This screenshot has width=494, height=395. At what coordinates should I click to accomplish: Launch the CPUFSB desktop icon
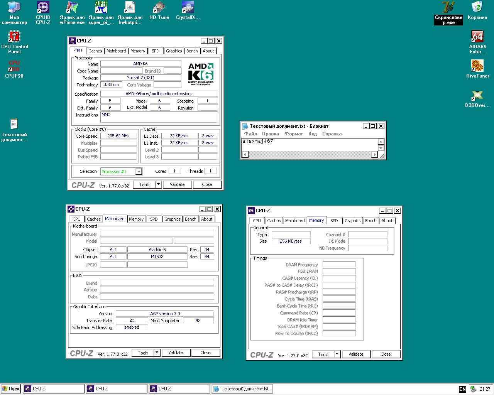coord(14,69)
